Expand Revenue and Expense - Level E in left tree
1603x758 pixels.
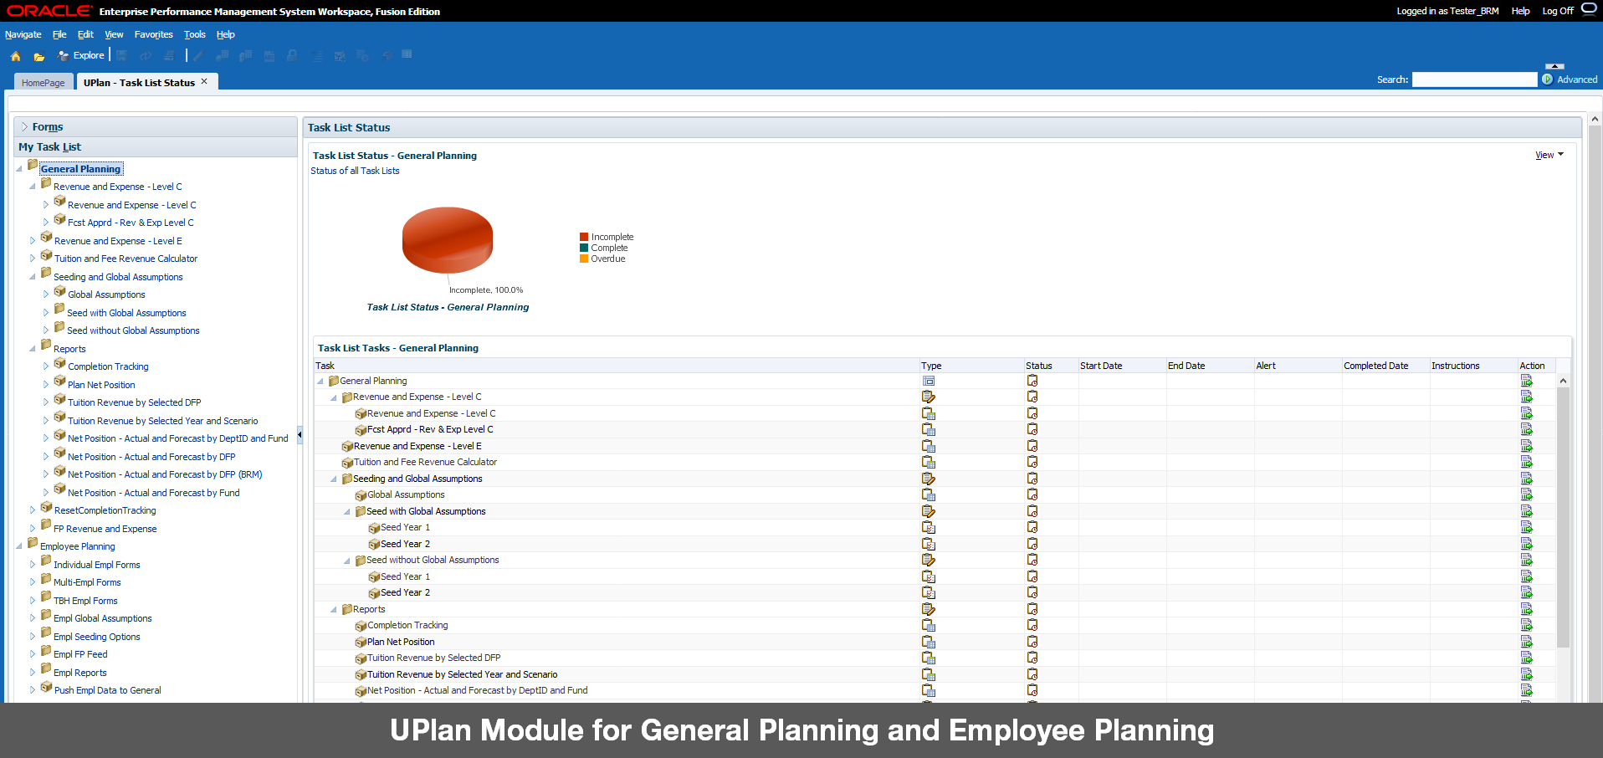[x=33, y=241]
